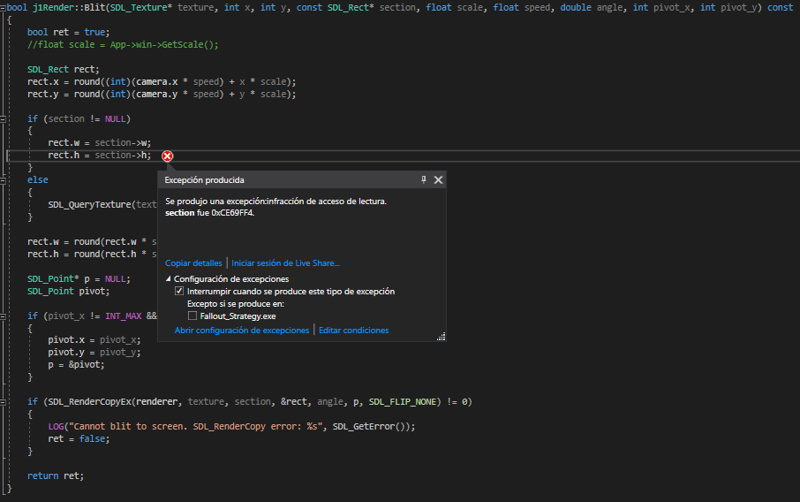Click 'SDL_Point pivot;' line

(x=68, y=291)
